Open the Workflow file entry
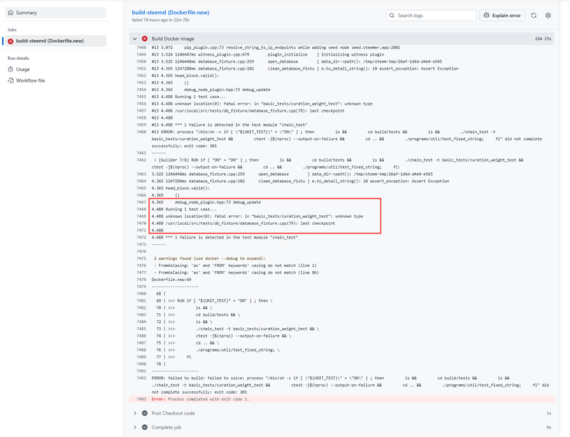Screen dimensions: 570x437 click(30, 80)
